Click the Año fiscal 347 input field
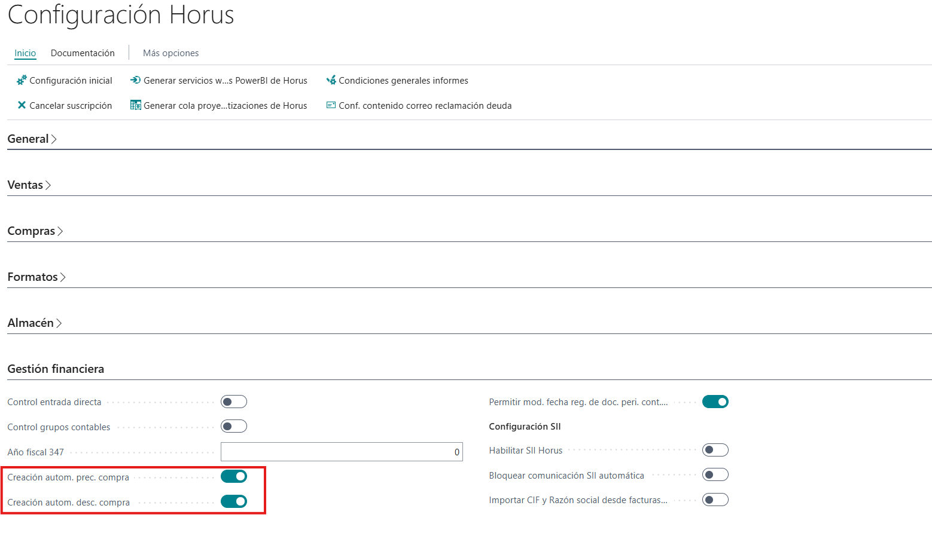 click(x=342, y=452)
